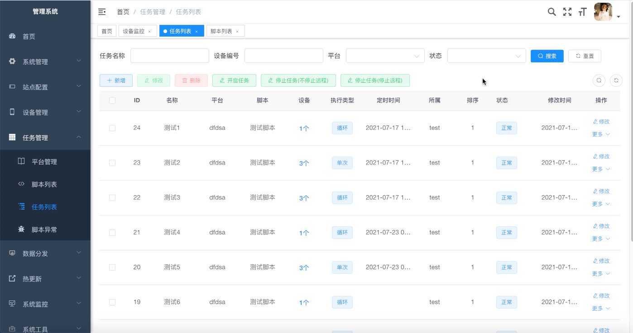
Task: Click the 站点配置 sidebar icon
Action: pyautogui.click(x=12, y=87)
